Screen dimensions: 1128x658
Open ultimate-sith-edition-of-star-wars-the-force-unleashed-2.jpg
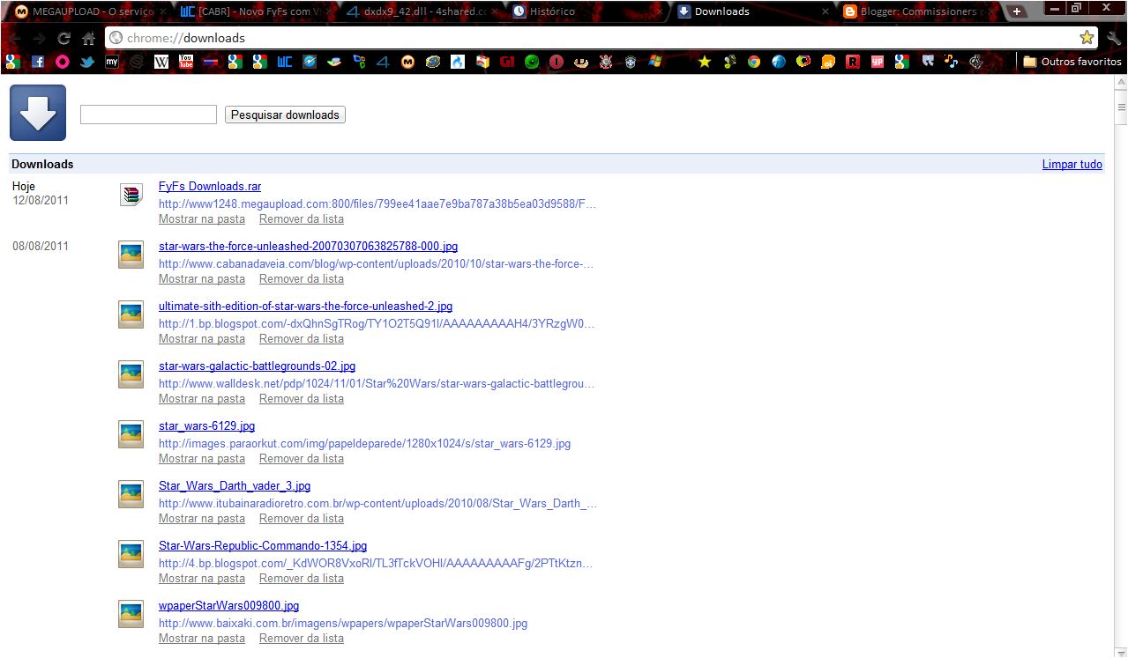click(305, 306)
